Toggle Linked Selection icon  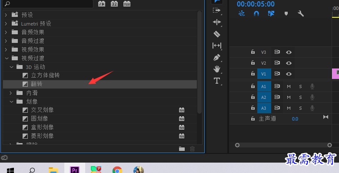click(271, 13)
